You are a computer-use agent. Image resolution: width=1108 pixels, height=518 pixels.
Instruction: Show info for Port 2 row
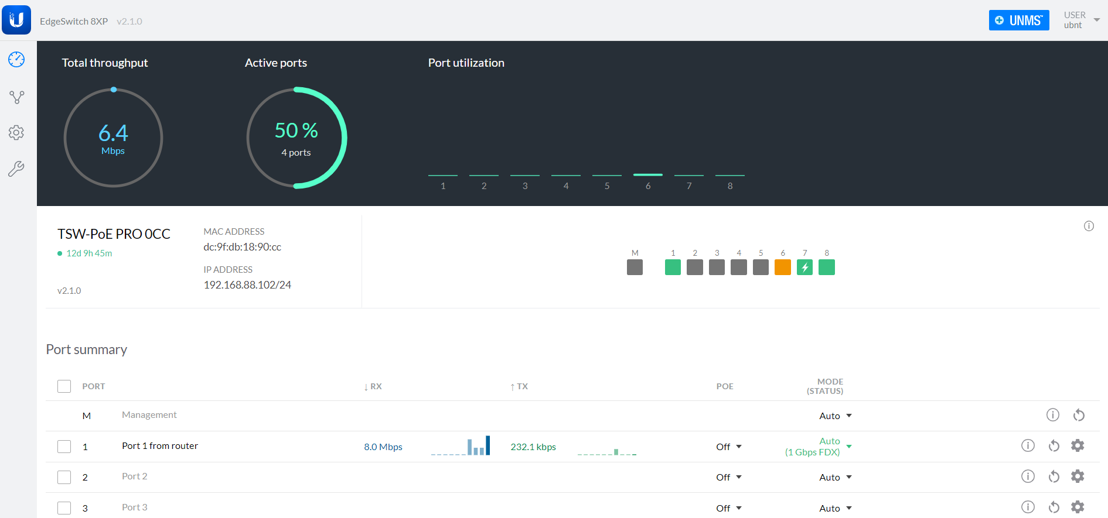pos(1028,476)
